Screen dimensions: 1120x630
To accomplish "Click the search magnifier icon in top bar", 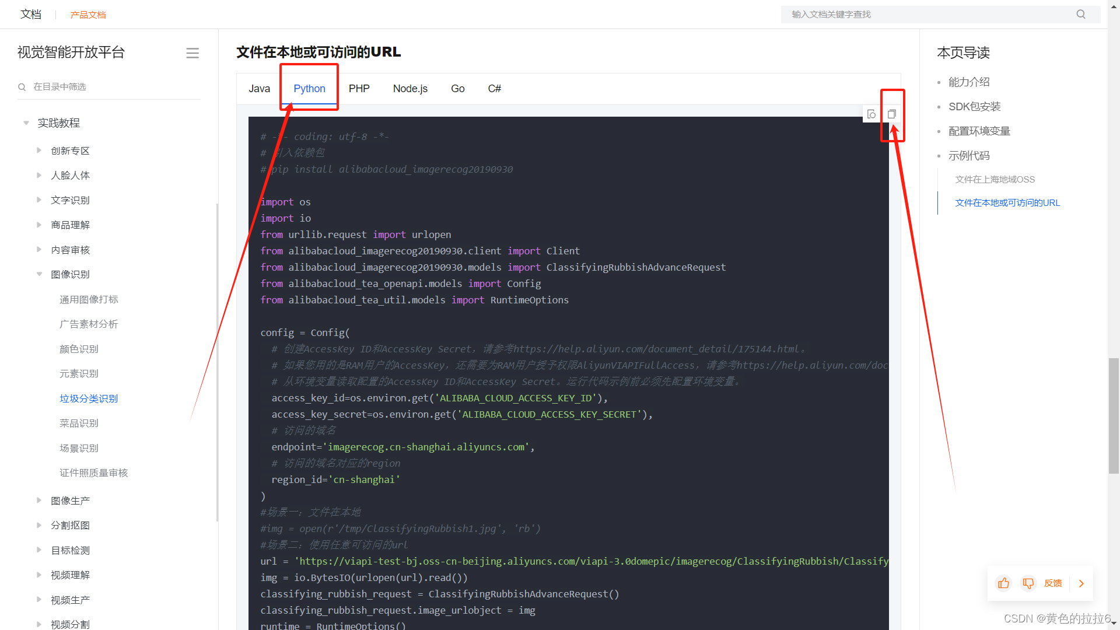I will 1081,14.
